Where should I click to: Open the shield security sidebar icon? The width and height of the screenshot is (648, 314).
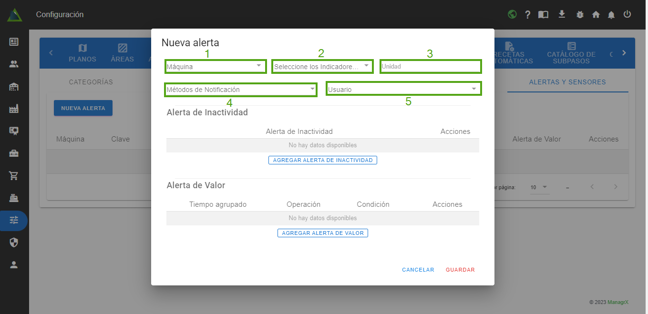tap(14, 243)
